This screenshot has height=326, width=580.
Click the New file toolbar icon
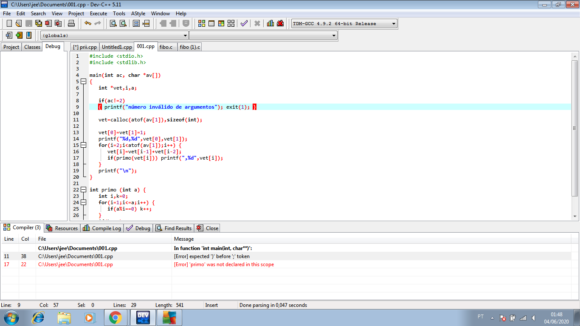(9, 23)
